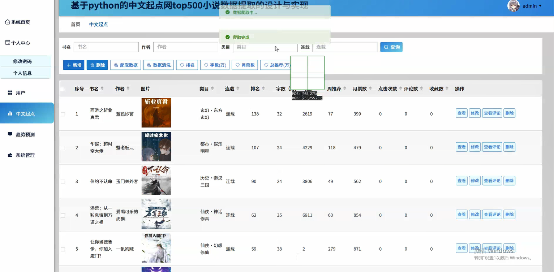Sort by 收藏数 column arrows

447,88
